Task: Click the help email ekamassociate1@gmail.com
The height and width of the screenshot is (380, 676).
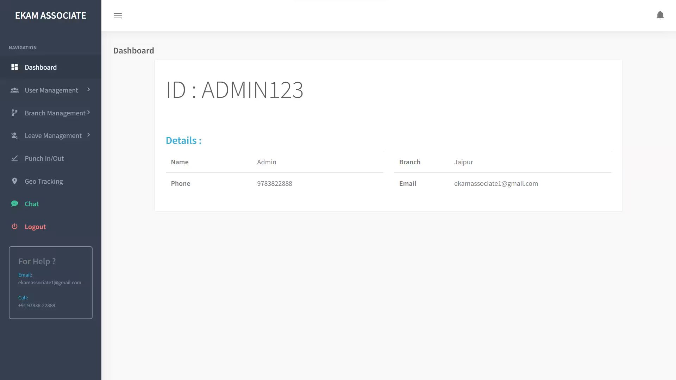Action: tap(50, 282)
